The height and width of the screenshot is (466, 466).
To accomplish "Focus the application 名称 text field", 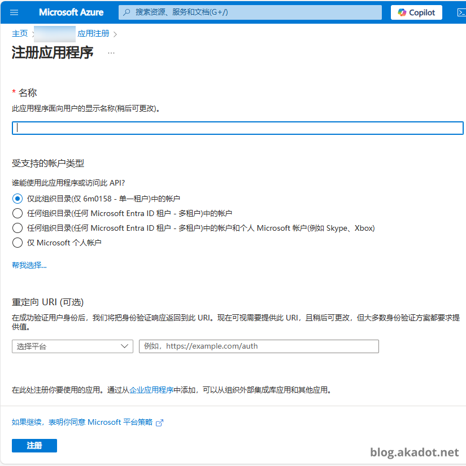I will click(237, 128).
